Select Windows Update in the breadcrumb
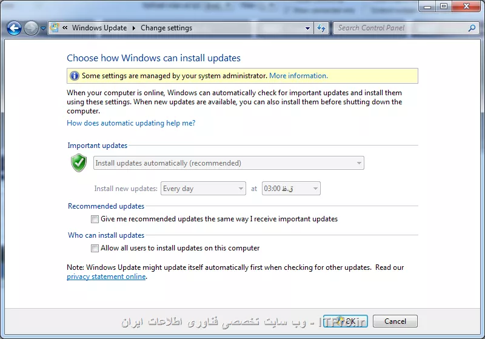 99,28
